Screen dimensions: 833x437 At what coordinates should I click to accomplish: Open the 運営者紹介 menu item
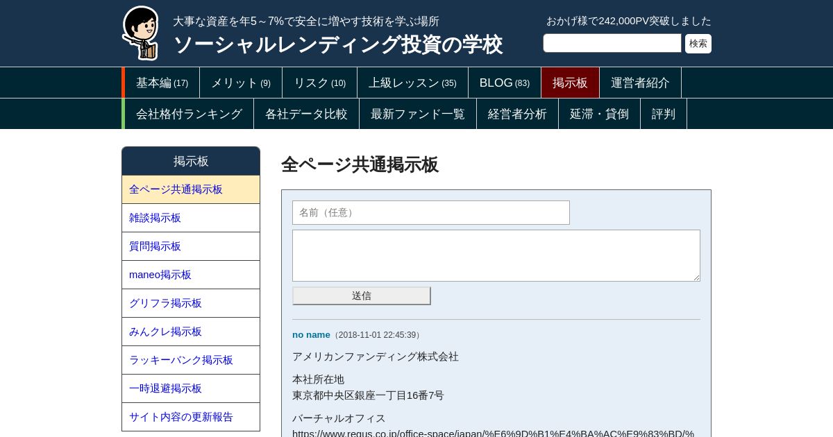pyautogui.click(x=640, y=83)
